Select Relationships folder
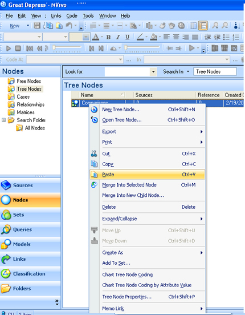The image size is (245, 315). pyautogui.click(x=26, y=104)
